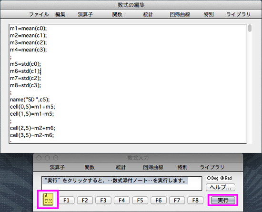Open 統計 menu in the editor window

coord(148,15)
